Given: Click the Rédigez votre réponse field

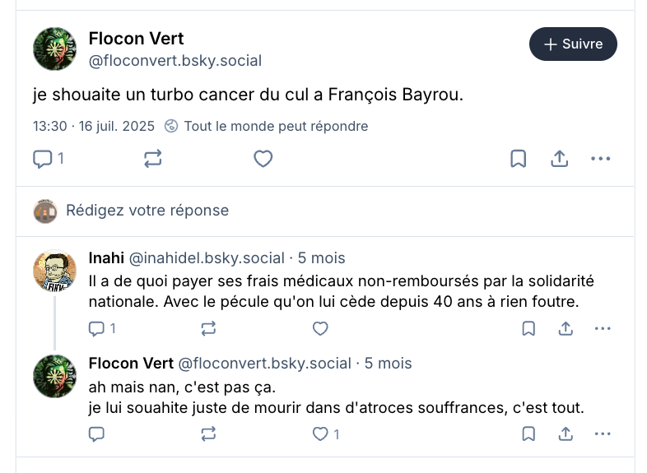Looking at the screenshot, I should (147, 211).
